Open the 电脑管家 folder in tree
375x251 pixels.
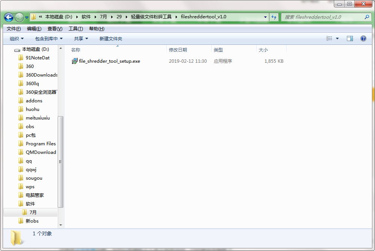(35, 195)
